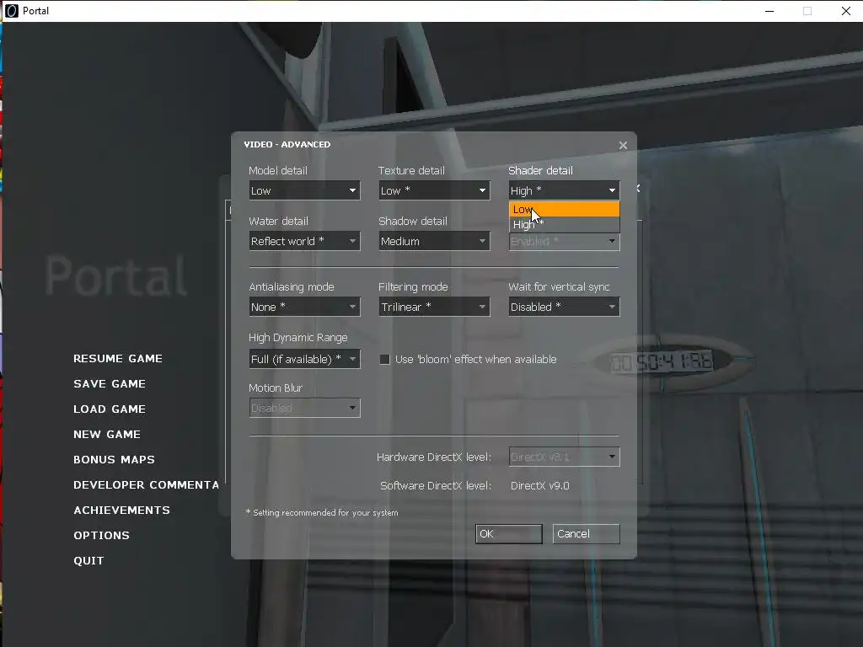
Task: Click the OK button
Action: pyautogui.click(x=508, y=533)
